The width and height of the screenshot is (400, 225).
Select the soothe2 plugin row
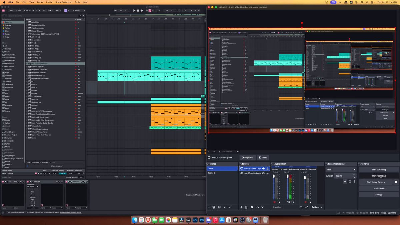click(x=55, y=105)
